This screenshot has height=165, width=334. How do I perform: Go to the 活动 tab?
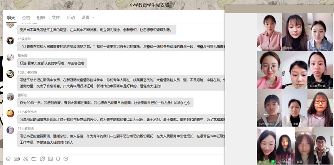(71, 18)
